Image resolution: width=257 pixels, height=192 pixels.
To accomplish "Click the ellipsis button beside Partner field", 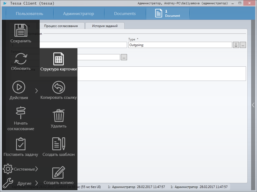I will (124, 57).
